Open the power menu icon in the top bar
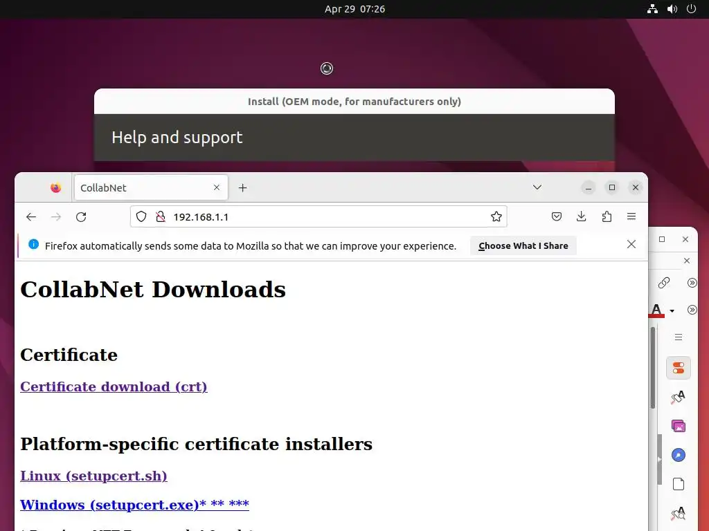The image size is (709, 531). point(692,9)
